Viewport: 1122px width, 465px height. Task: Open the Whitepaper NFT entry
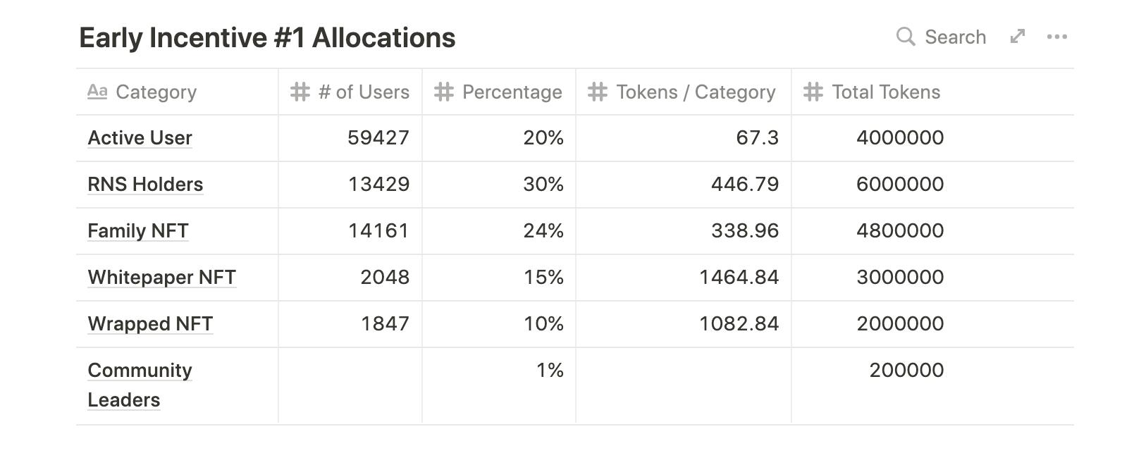[x=161, y=278]
